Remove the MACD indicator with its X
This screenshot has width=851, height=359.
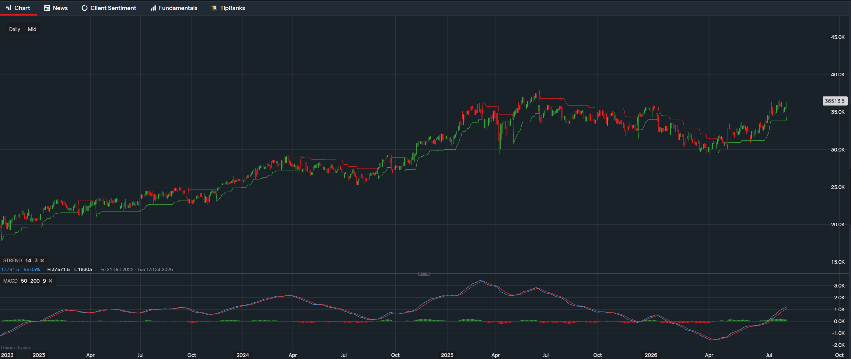[x=50, y=281]
